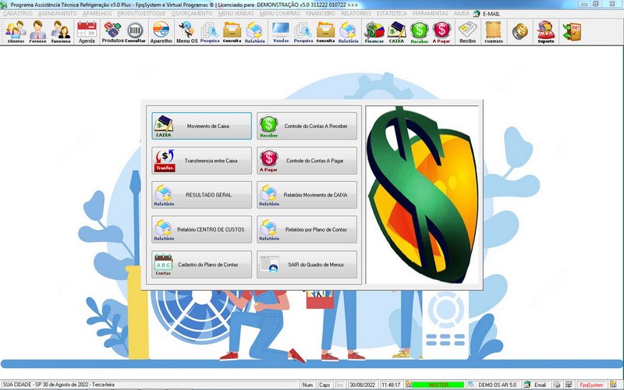Click the gold coin toolbar icon
Image resolution: width=624 pixels, height=390 pixels.
[519, 31]
